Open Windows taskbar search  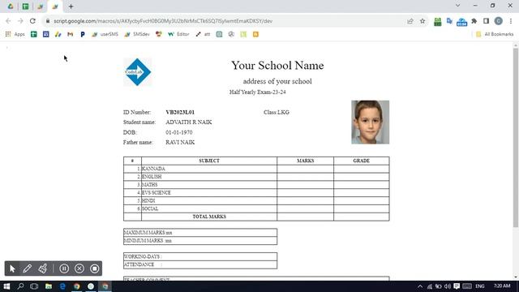pos(20,286)
